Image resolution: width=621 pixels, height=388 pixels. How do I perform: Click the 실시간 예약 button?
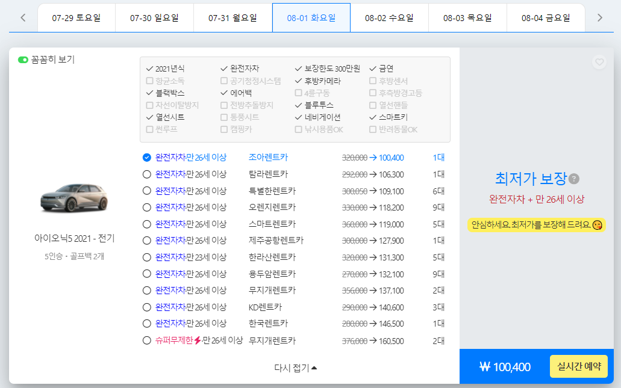(578, 366)
